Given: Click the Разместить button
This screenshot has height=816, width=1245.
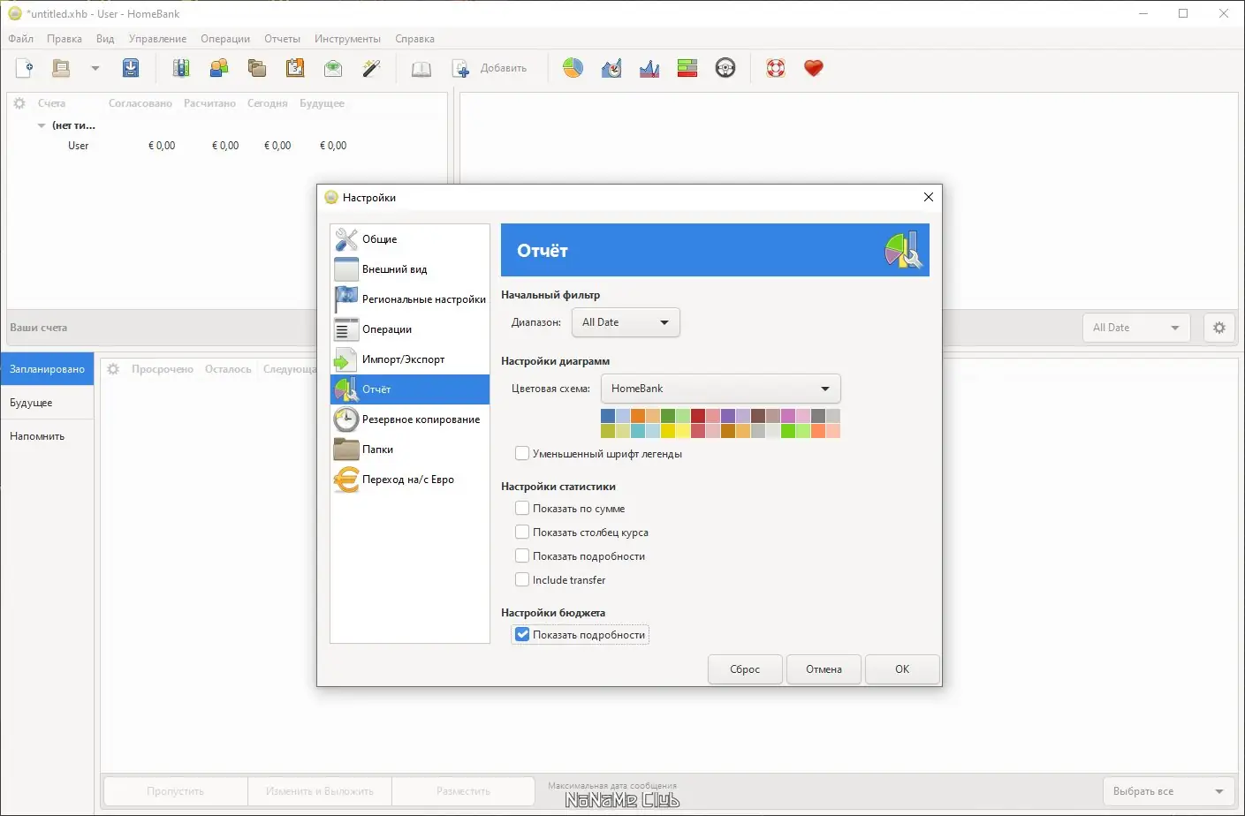Looking at the screenshot, I should (x=463, y=791).
